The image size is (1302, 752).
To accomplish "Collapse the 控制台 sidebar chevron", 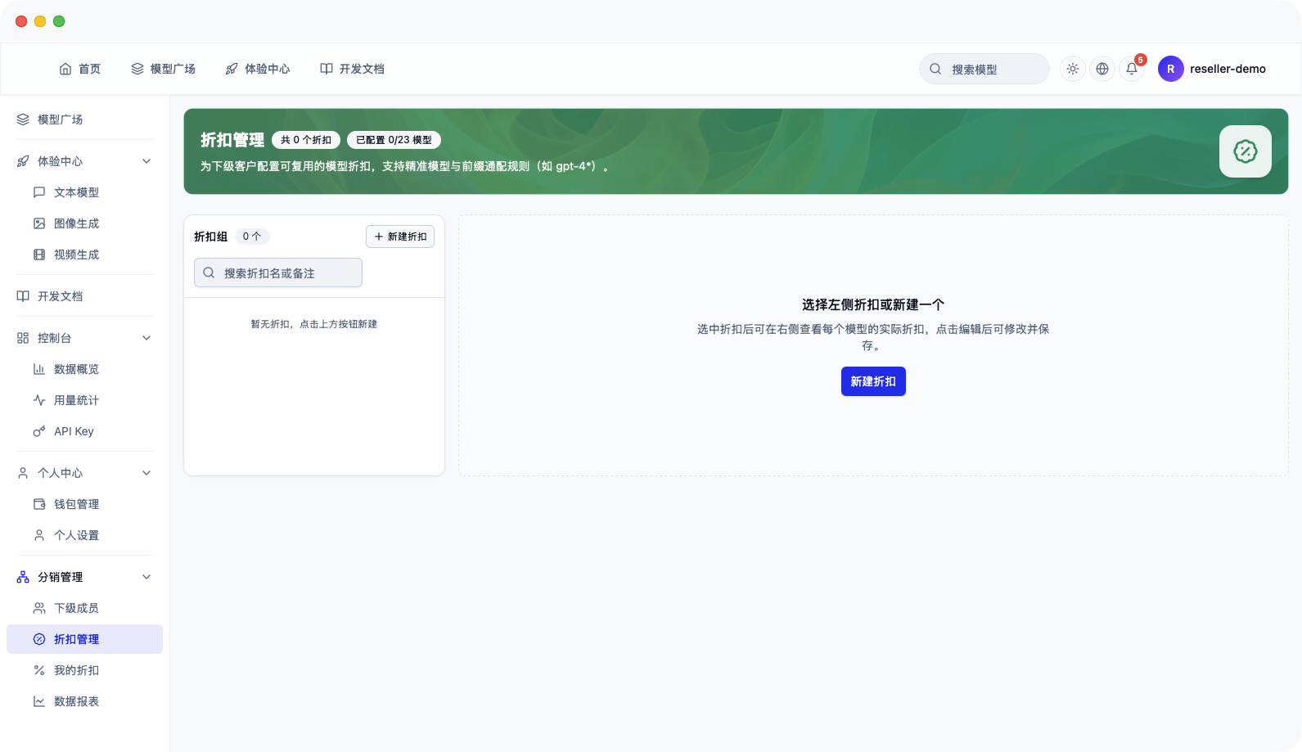I will click(146, 338).
